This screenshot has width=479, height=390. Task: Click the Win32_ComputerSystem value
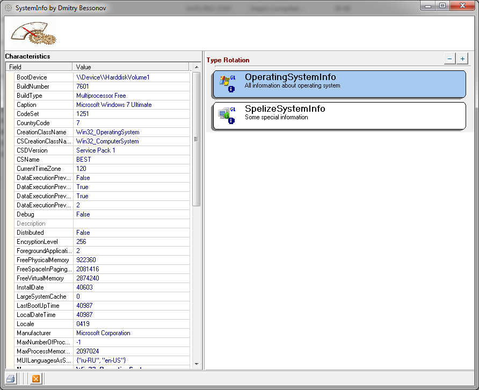pos(107,141)
